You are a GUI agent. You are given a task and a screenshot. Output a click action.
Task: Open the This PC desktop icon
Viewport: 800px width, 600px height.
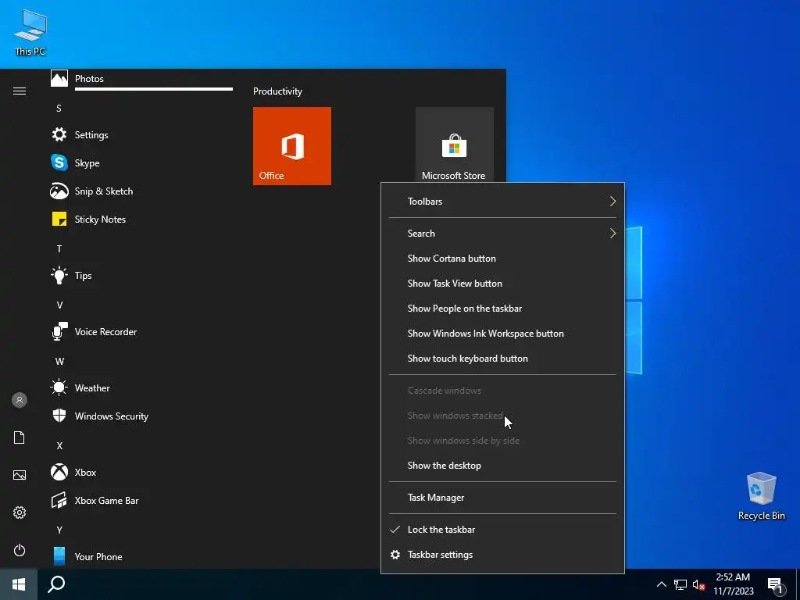point(30,33)
